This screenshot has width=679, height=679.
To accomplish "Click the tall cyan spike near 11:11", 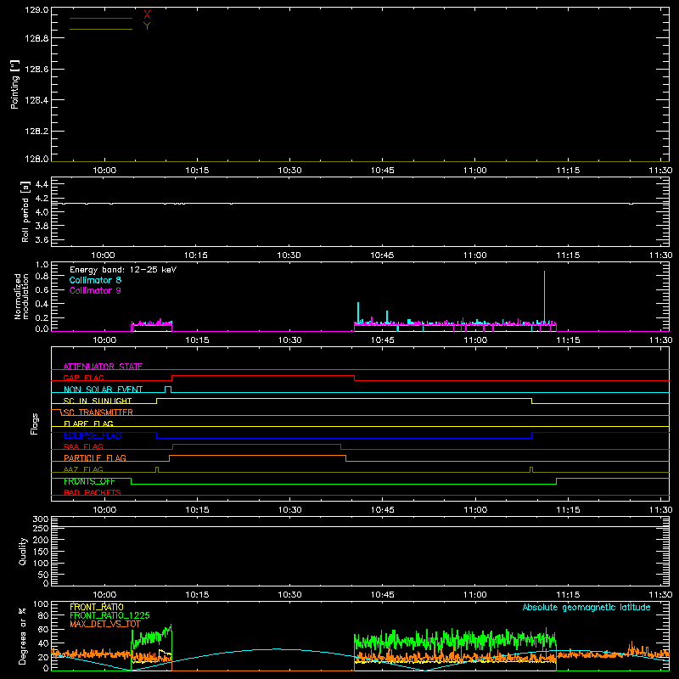I will [544, 296].
